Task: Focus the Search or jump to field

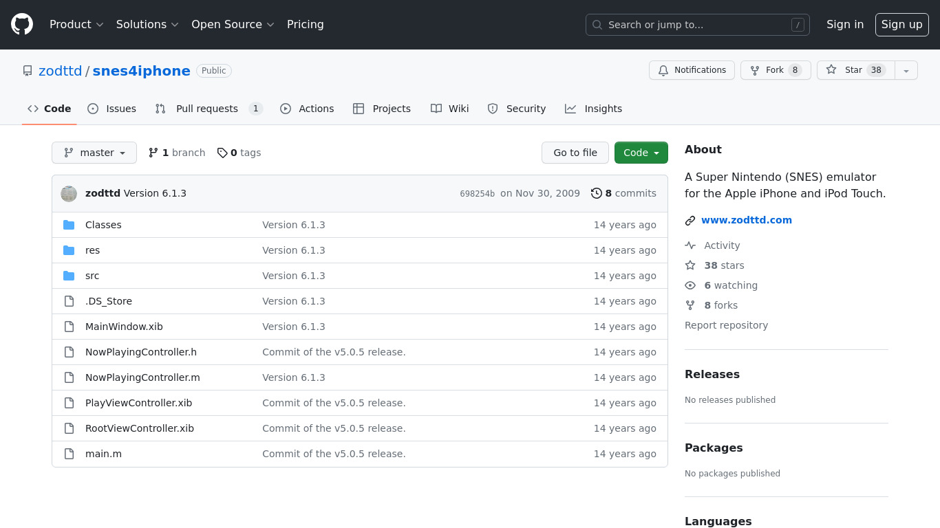Action: point(698,25)
